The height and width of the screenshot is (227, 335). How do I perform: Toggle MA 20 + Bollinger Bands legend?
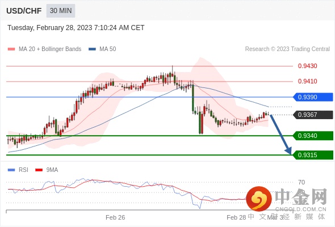point(44,49)
